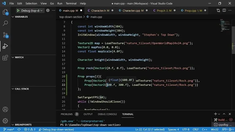The image size is (235, 132).
Task: Click Ln 22, Col 22 status item
Action: [x=150, y=129]
